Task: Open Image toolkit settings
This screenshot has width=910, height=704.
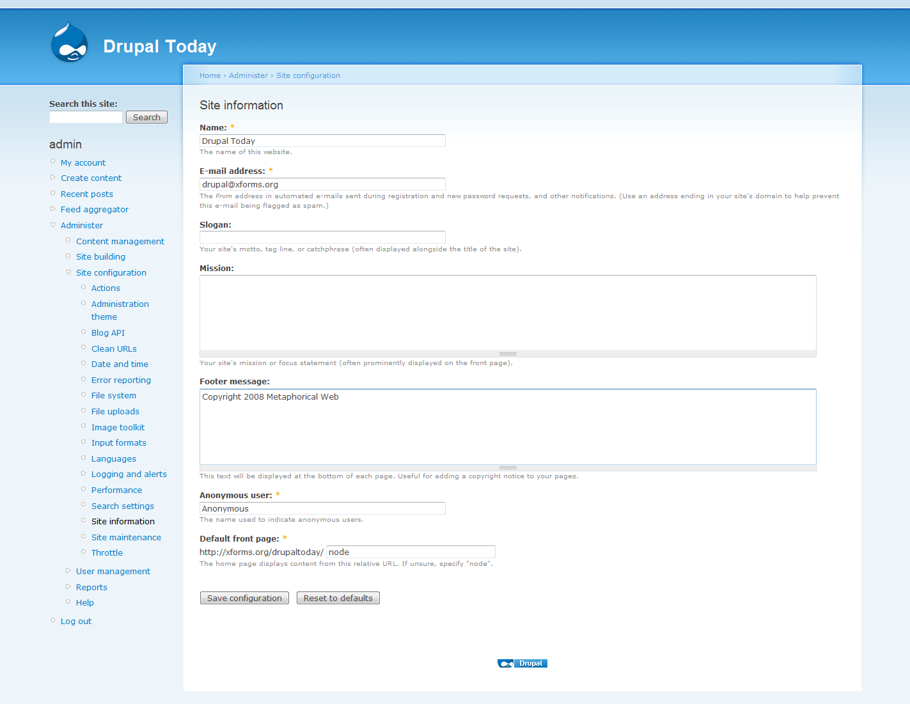Action: 118,427
